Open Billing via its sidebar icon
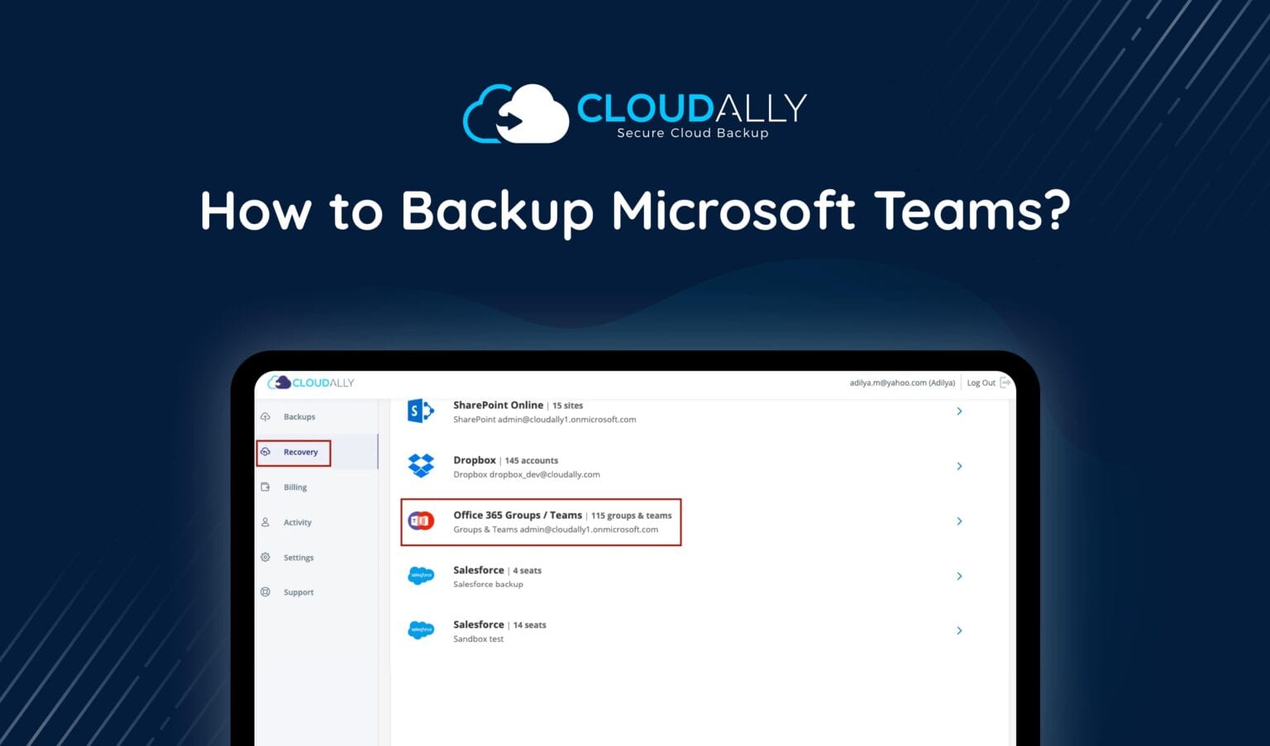The image size is (1270, 746). 265,487
